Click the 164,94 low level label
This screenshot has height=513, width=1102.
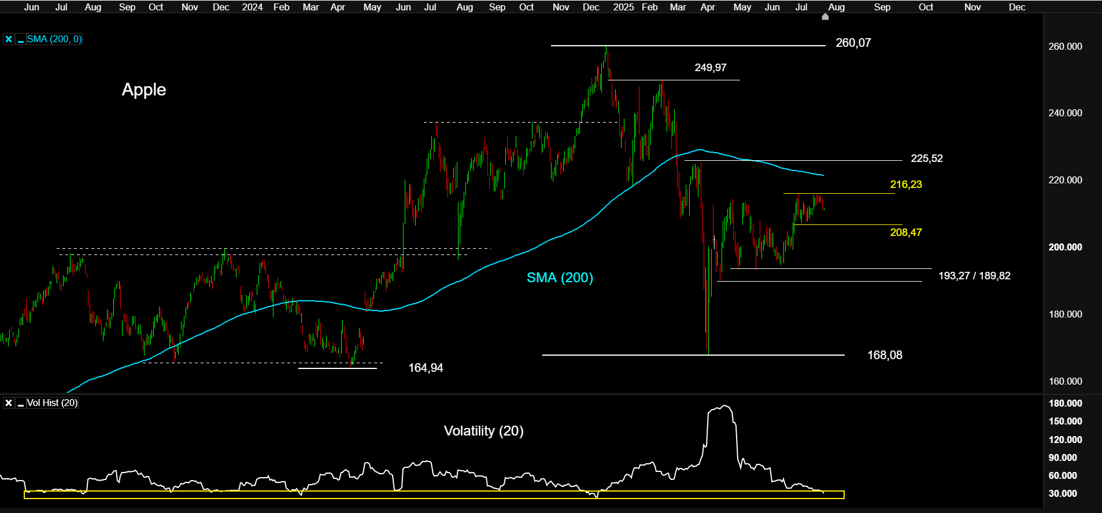(x=426, y=368)
